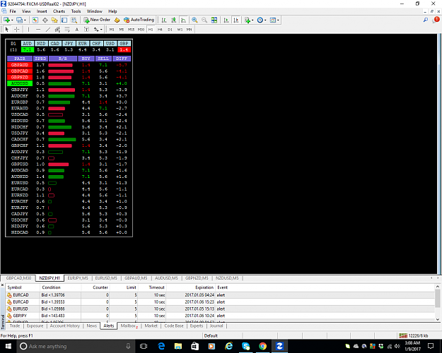
Task: Open the indicators list icon
Action: point(248,20)
